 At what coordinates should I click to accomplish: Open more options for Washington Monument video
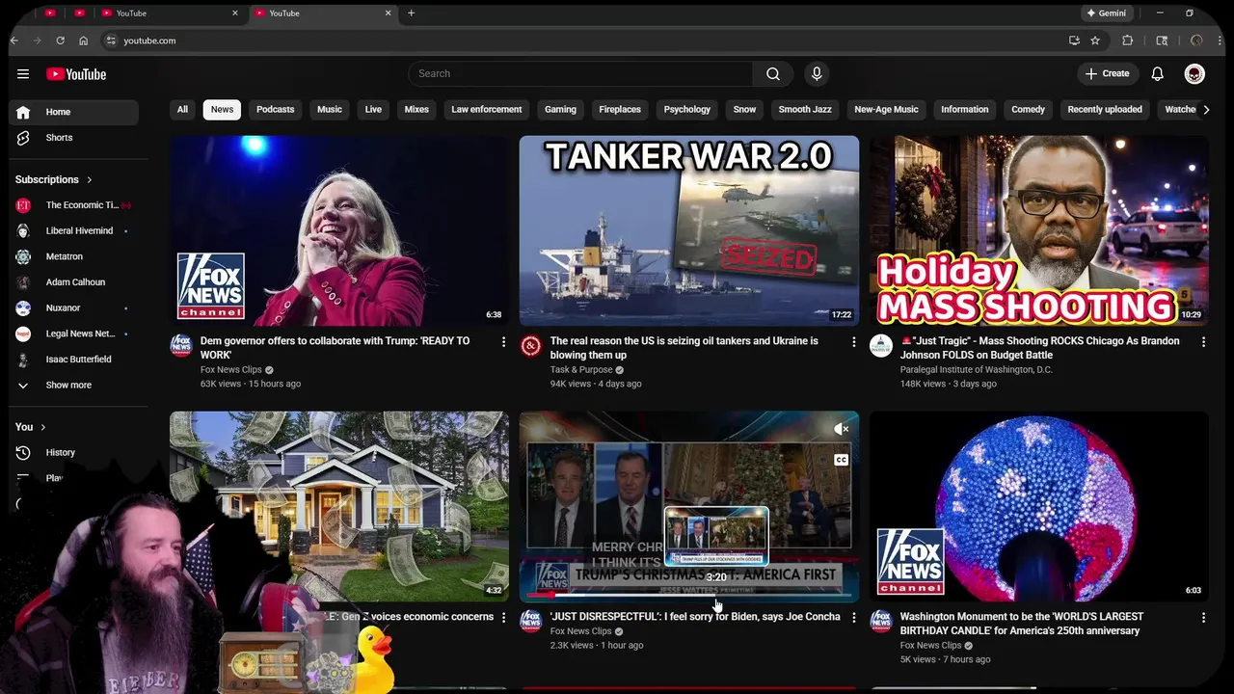click(x=1203, y=618)
